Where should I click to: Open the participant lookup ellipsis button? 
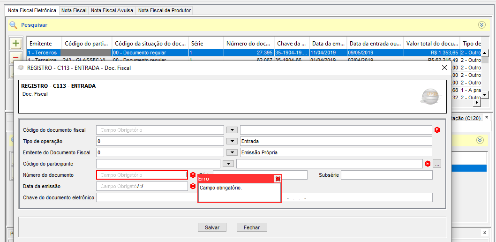pos(437,164)
